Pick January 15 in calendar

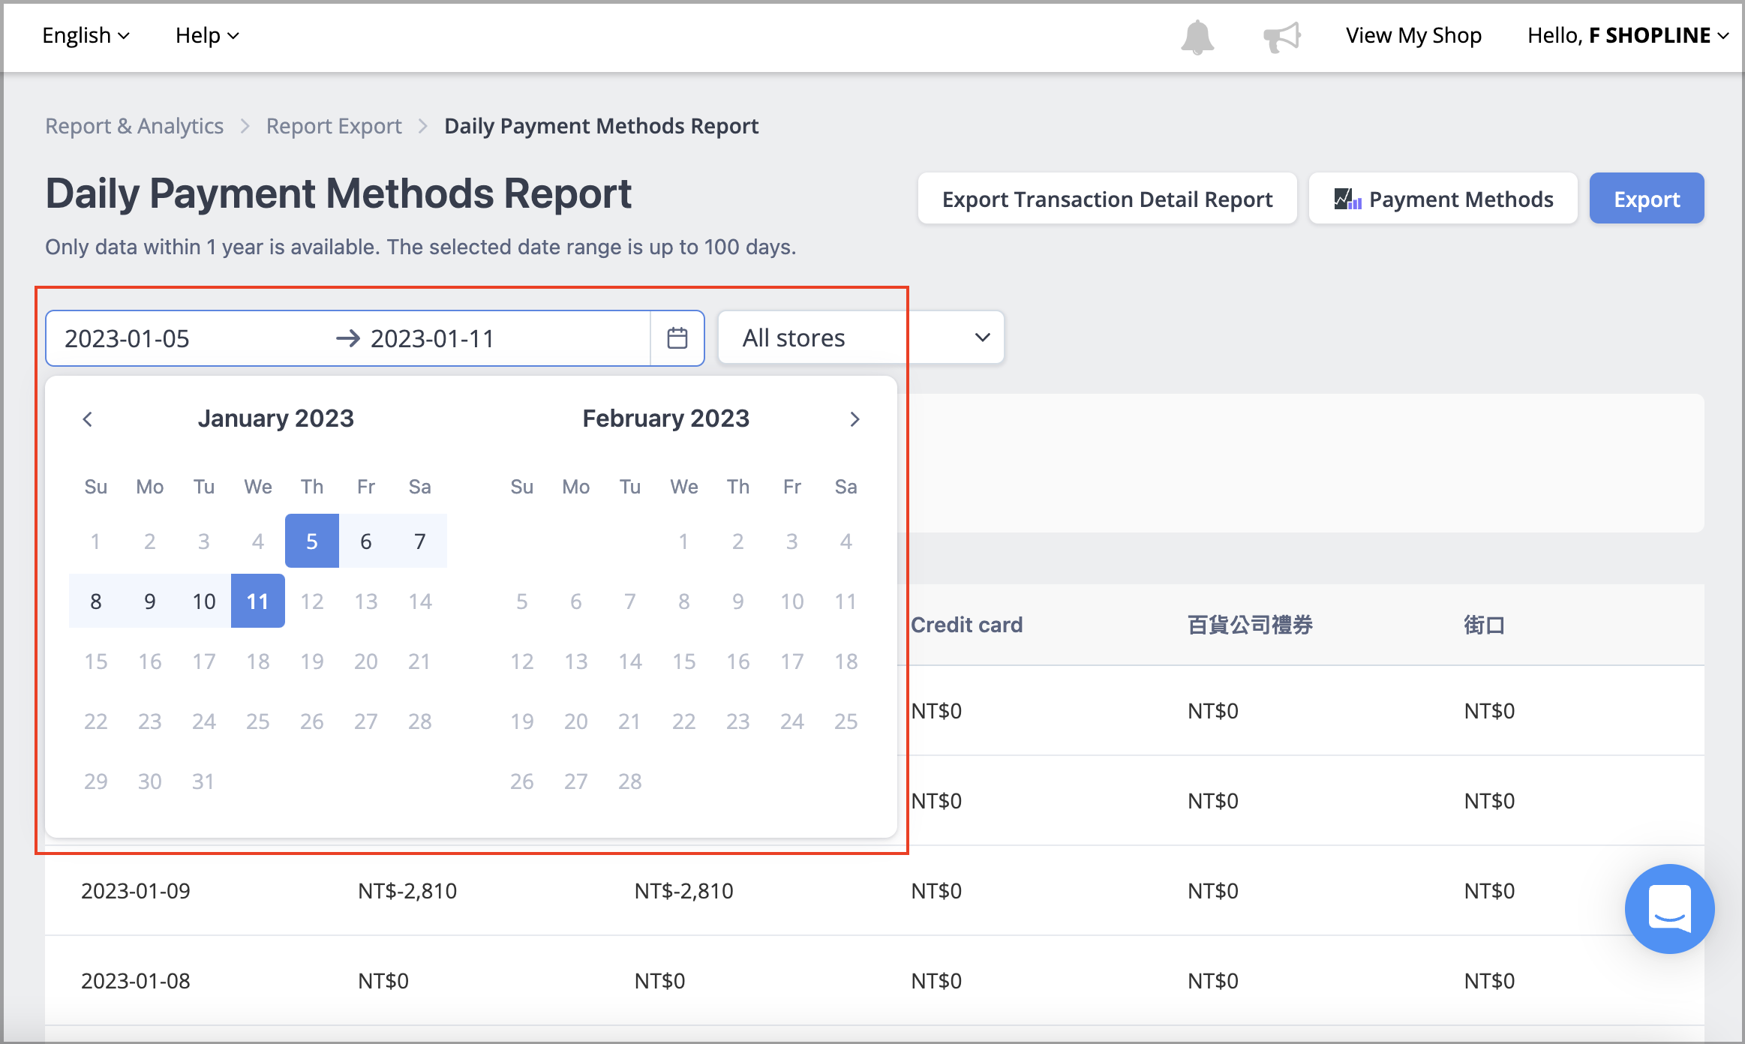pos(96,661)
